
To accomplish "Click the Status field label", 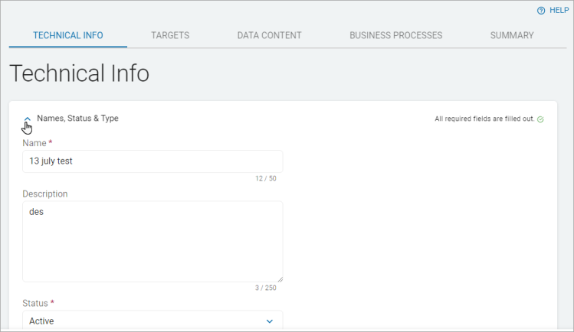I will 35,303.
